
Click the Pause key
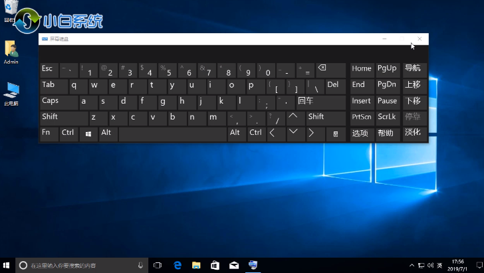tap(388, 102)
